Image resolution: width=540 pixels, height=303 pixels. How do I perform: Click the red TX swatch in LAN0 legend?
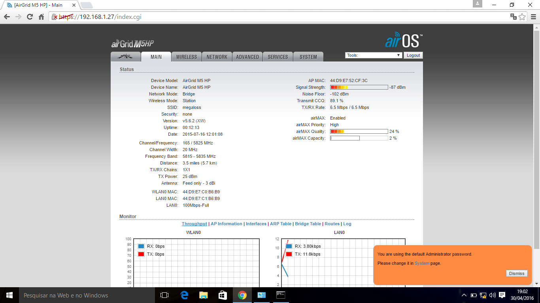289,254
